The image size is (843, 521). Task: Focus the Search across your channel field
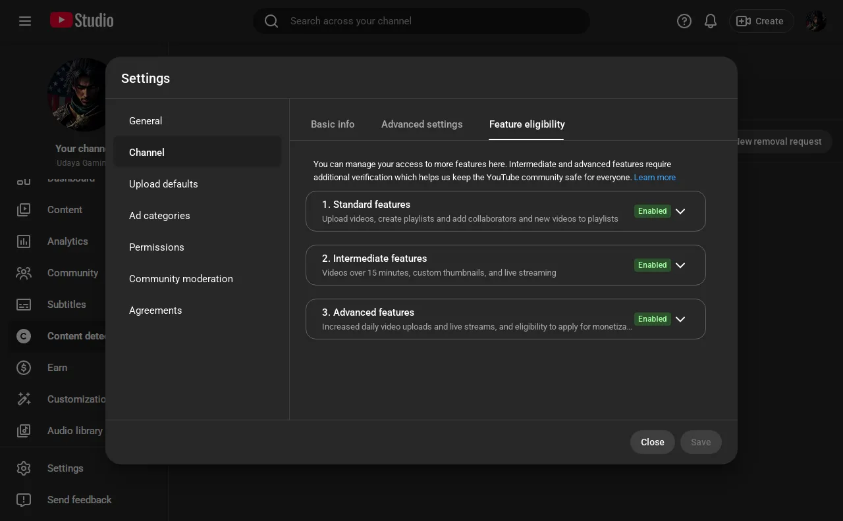click(x=421, y=21)
